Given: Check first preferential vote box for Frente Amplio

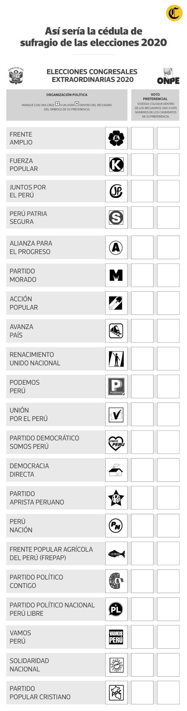Looking at the screenshot, I should (142, 138).
